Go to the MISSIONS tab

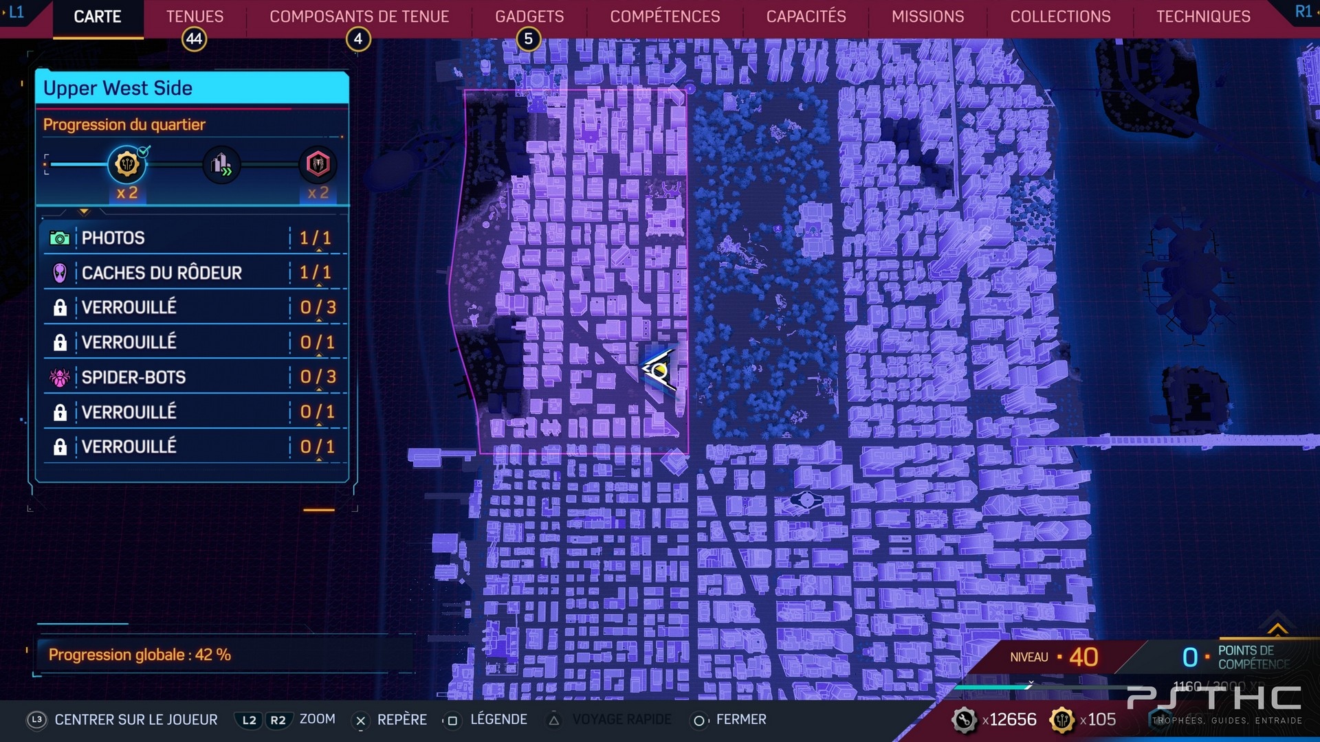927,16
